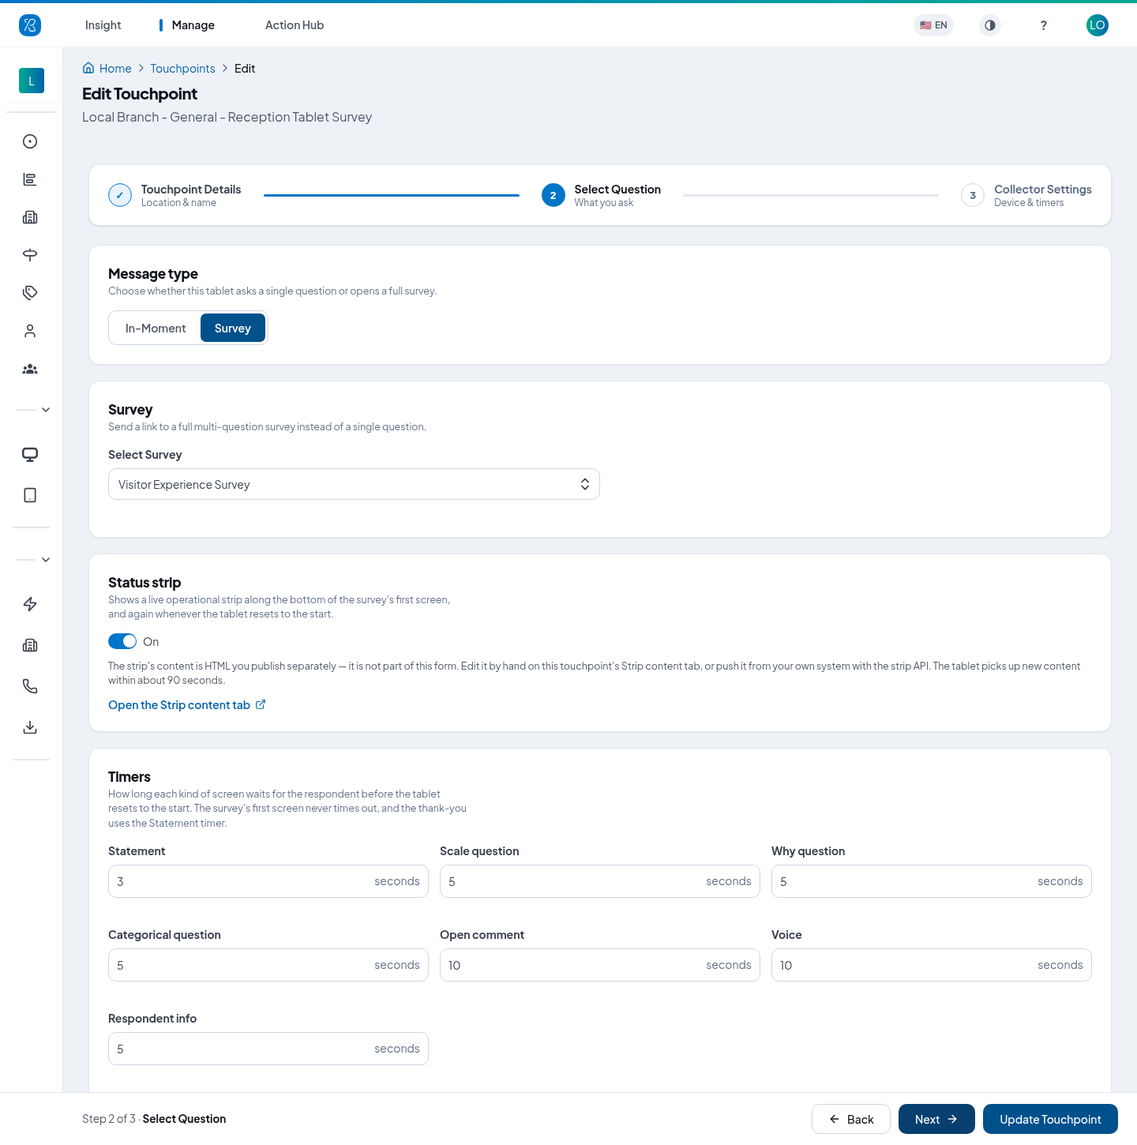Open the signpost icon in sidebar
The height and width of the screenshot is (1145, 1137).
click(x=30, y=255)
